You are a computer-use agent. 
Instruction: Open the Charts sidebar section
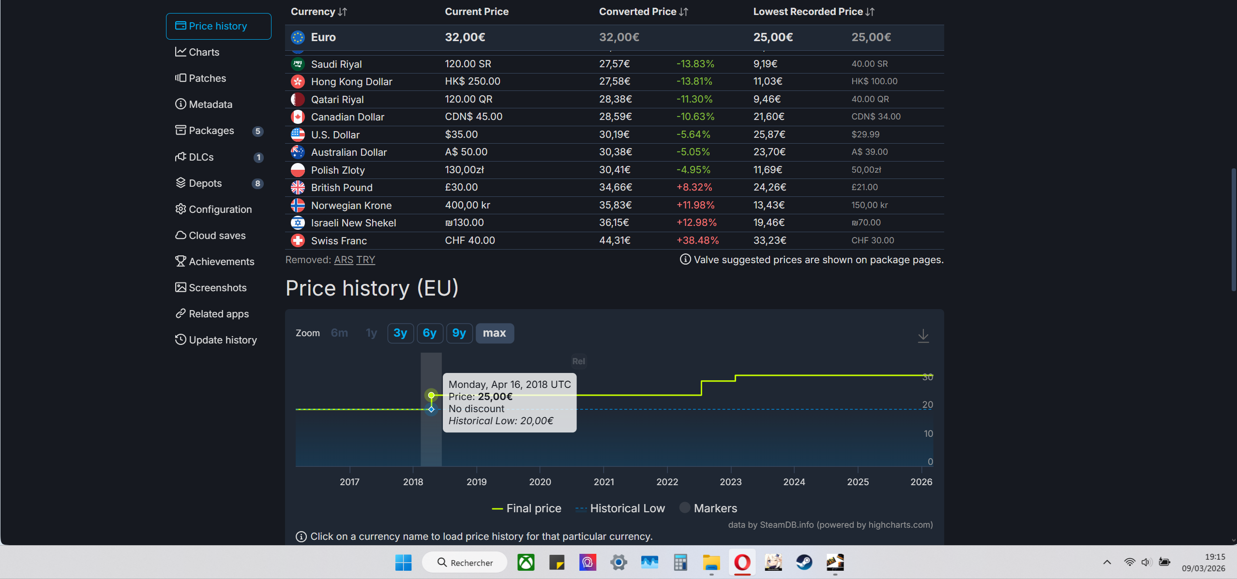pyautogui.click(x=203, y=52)
